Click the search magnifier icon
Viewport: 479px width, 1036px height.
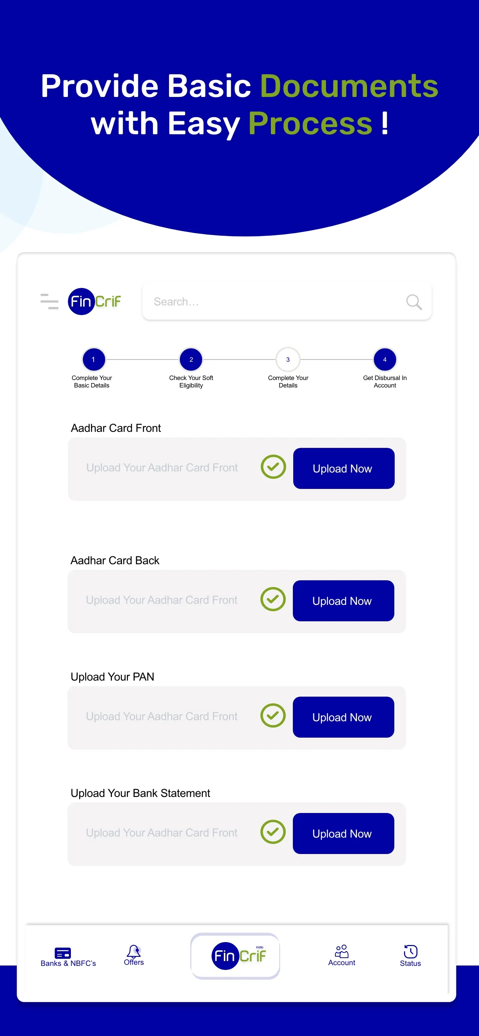pyautogui.click(x=413, y=302)
